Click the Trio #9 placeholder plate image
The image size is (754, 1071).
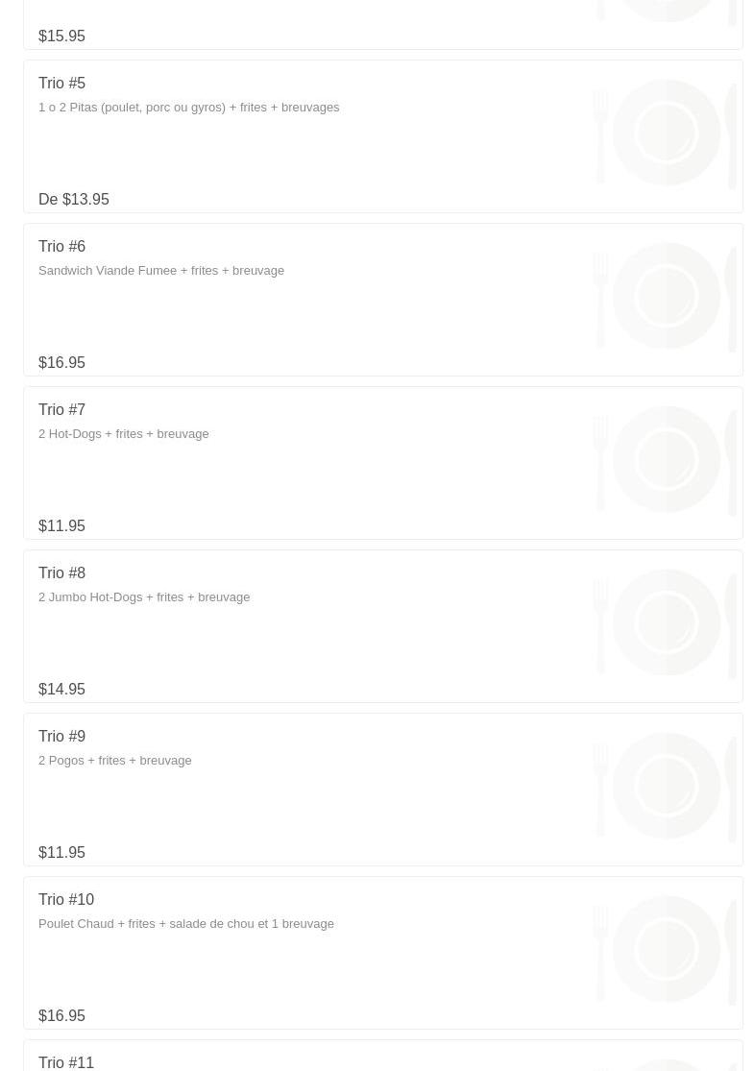666,786
